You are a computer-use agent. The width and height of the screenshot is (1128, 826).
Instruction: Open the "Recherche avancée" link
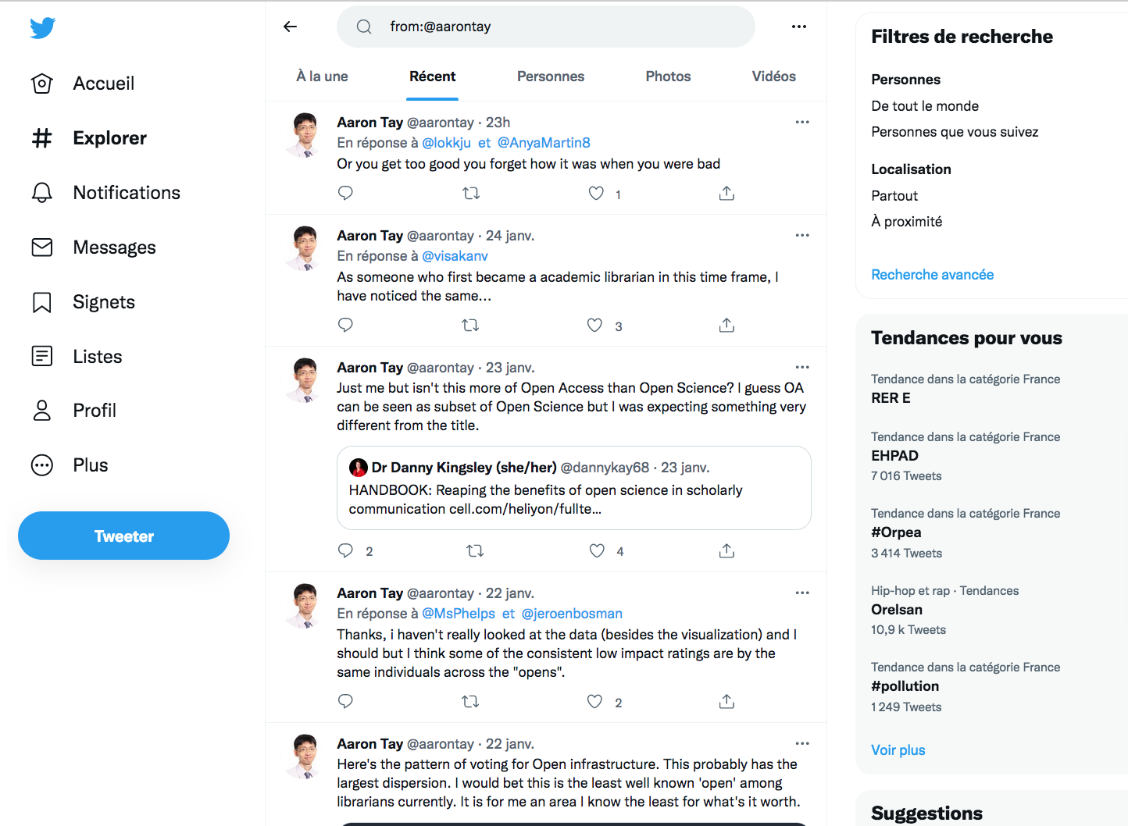pyautogui.click(x=933, y=275)
